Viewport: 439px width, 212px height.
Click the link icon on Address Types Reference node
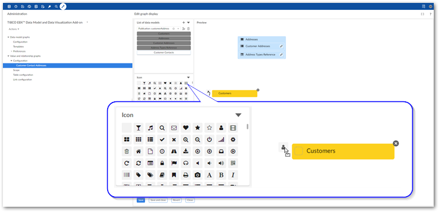(281, 55)
